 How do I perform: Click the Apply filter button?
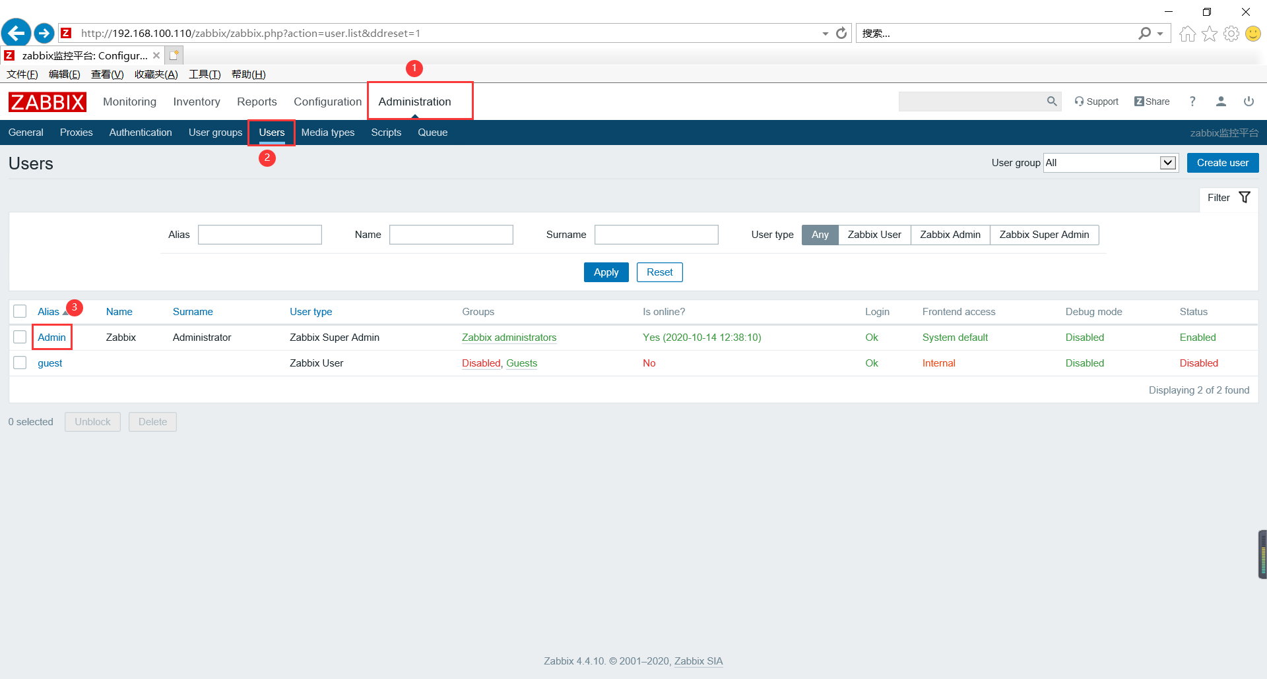point(606,272)
